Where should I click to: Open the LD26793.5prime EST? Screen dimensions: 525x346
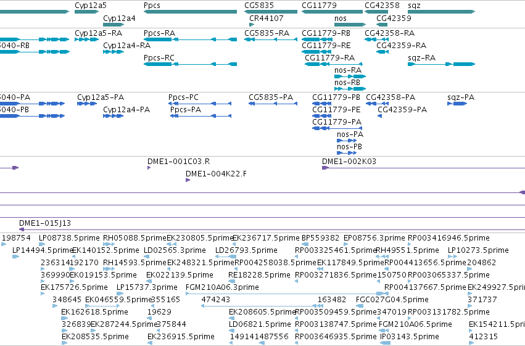click(226, 257)
